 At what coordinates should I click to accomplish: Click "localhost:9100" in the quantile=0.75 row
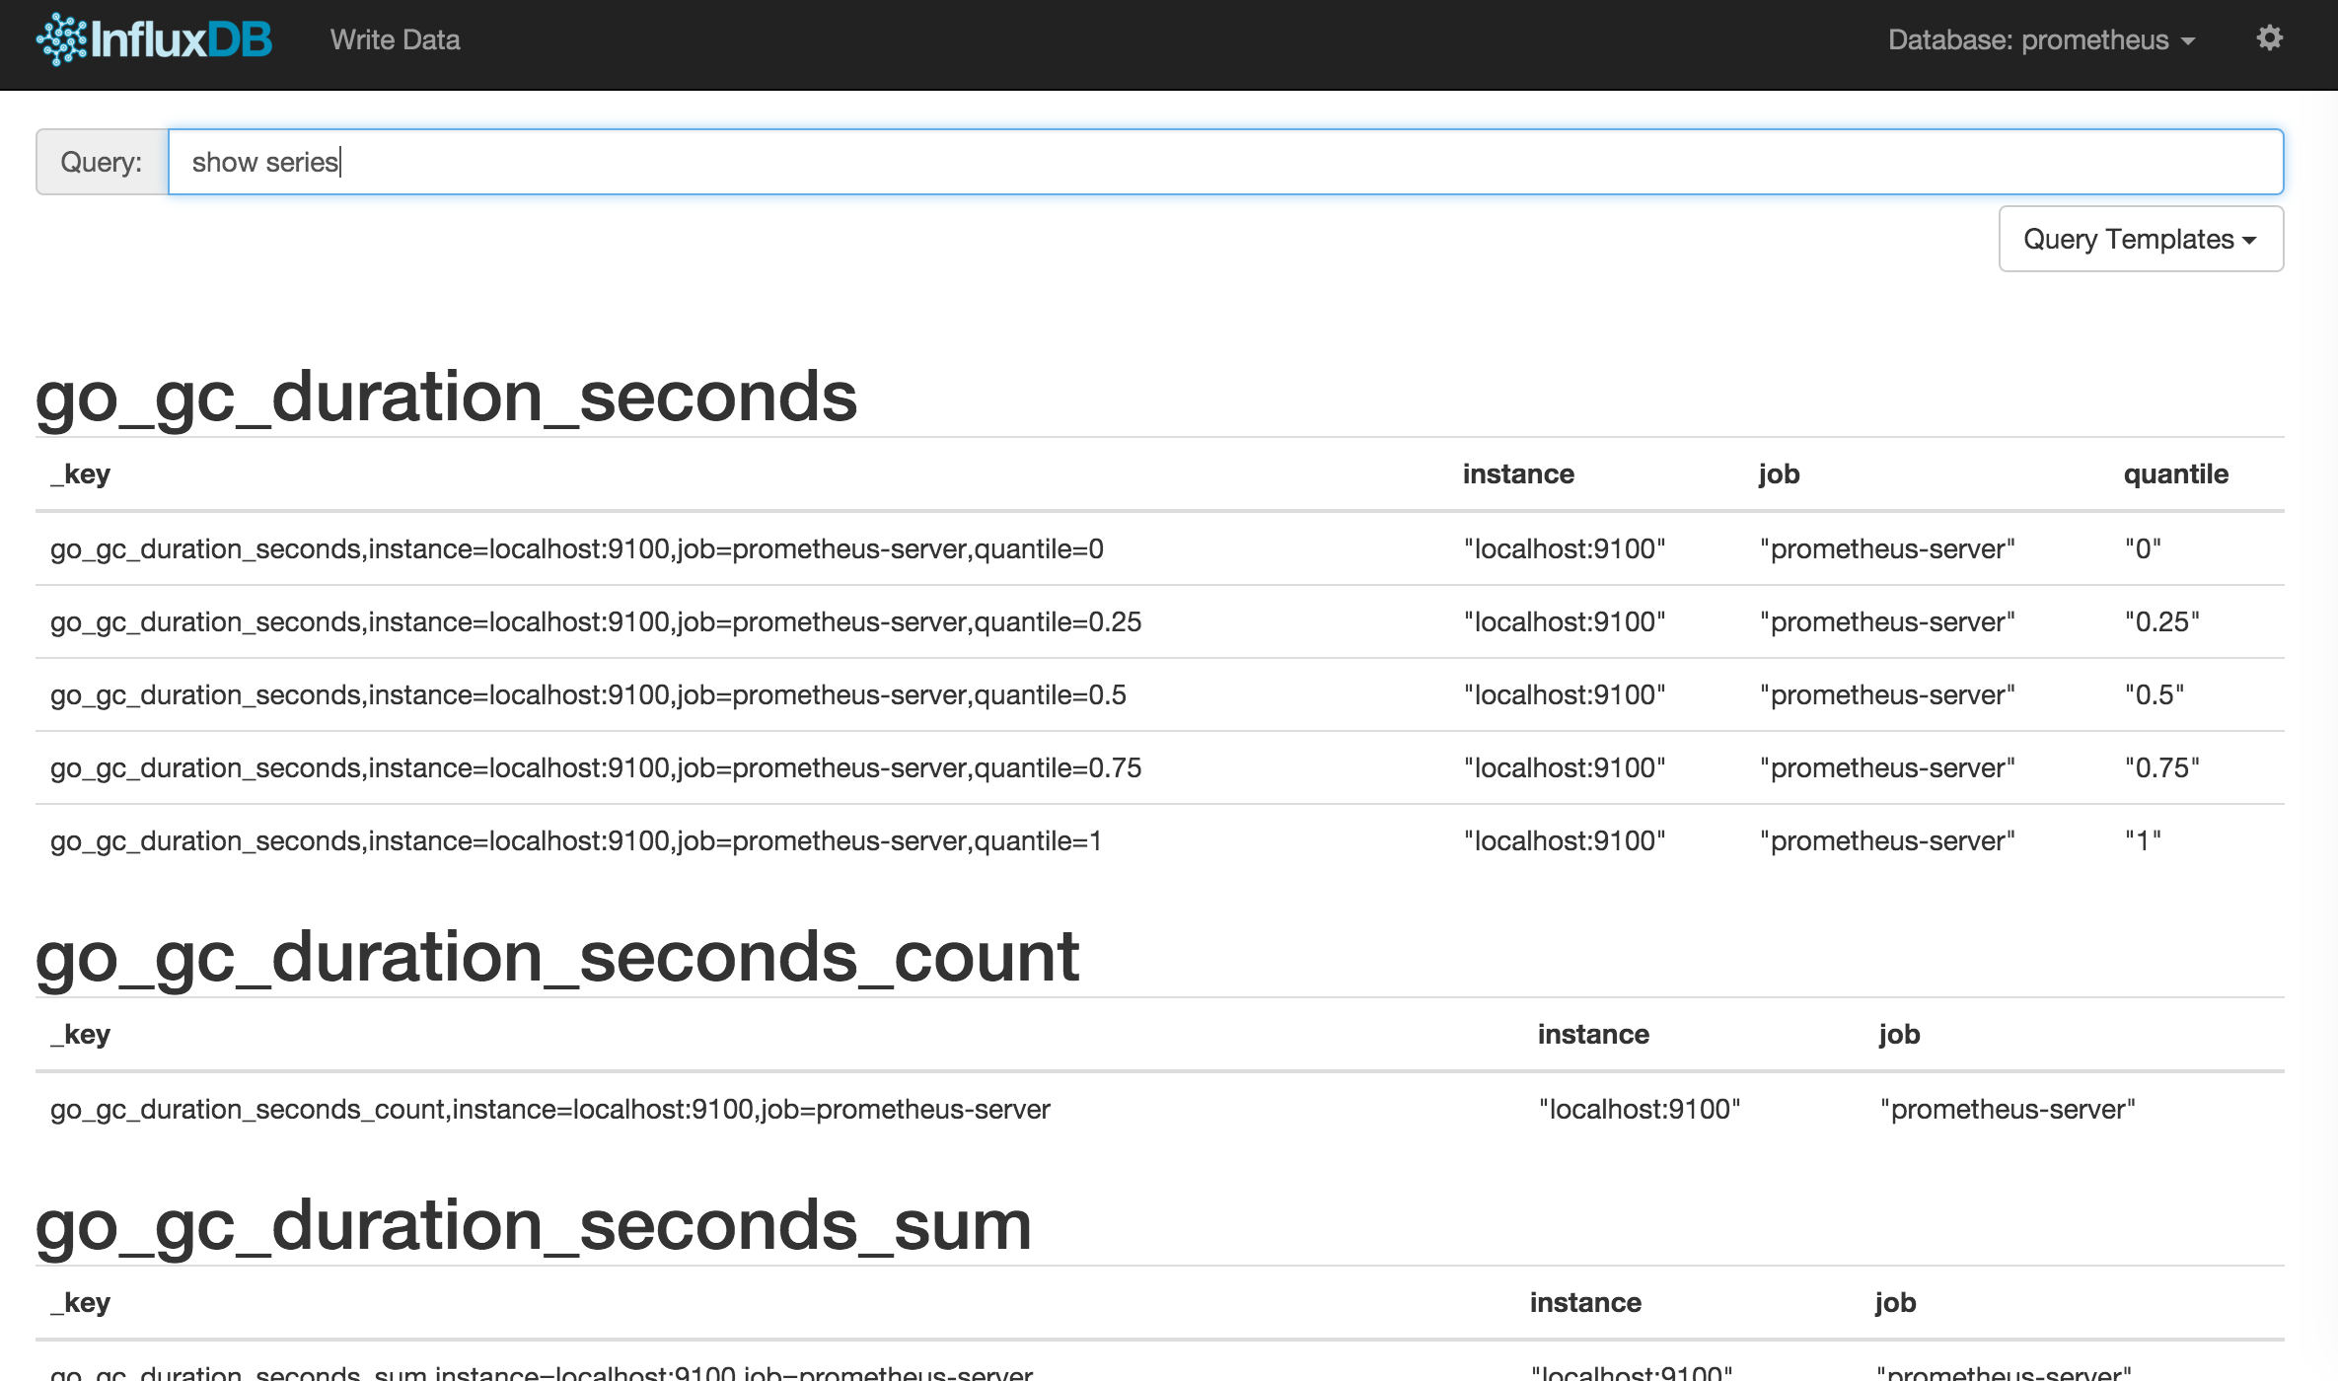(1565, 768)
